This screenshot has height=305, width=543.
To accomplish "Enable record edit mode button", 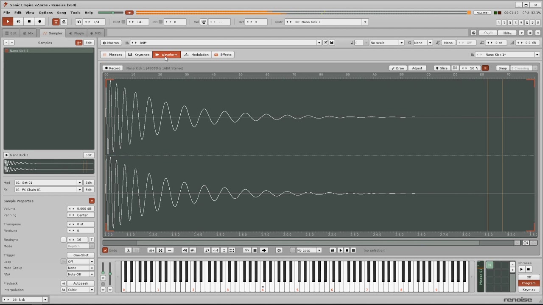I will tap(40, 22).
